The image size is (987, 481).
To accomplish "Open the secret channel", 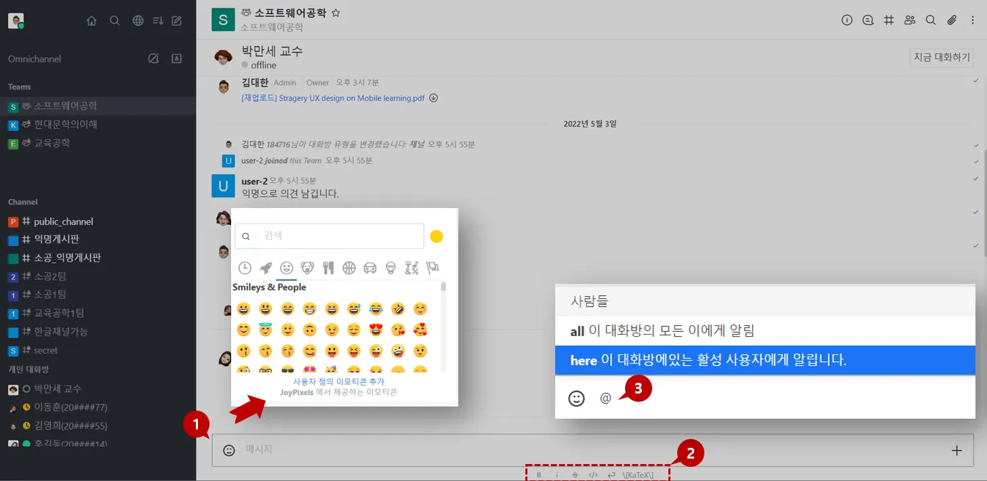I will tap(98, 350).
